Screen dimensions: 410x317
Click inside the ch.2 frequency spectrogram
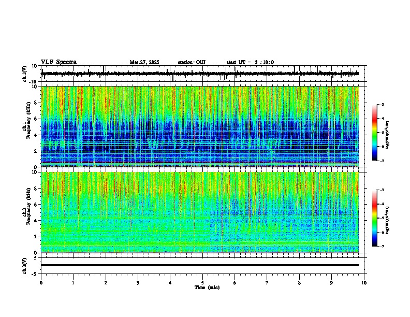[200, 212]
